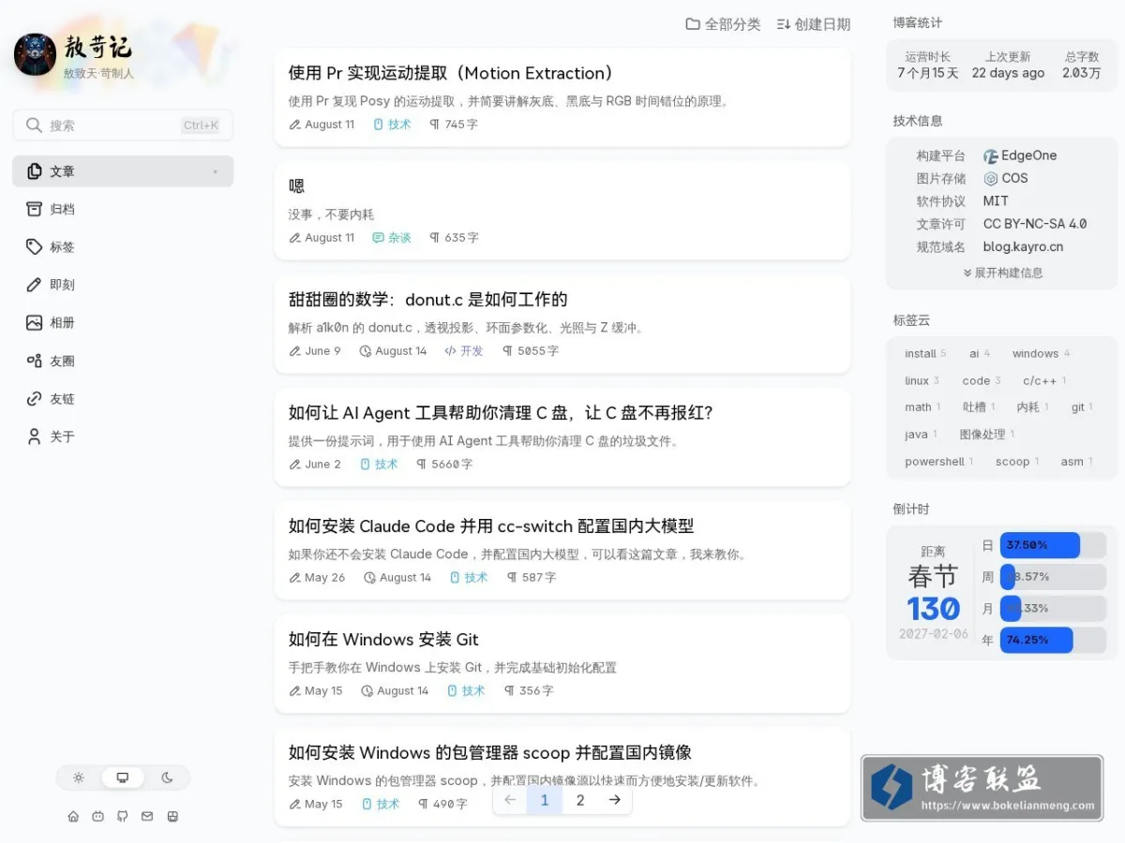The image size is (1125, 843).
Task: Click the magnifier icon in search box
Action: tap(34, 126)
